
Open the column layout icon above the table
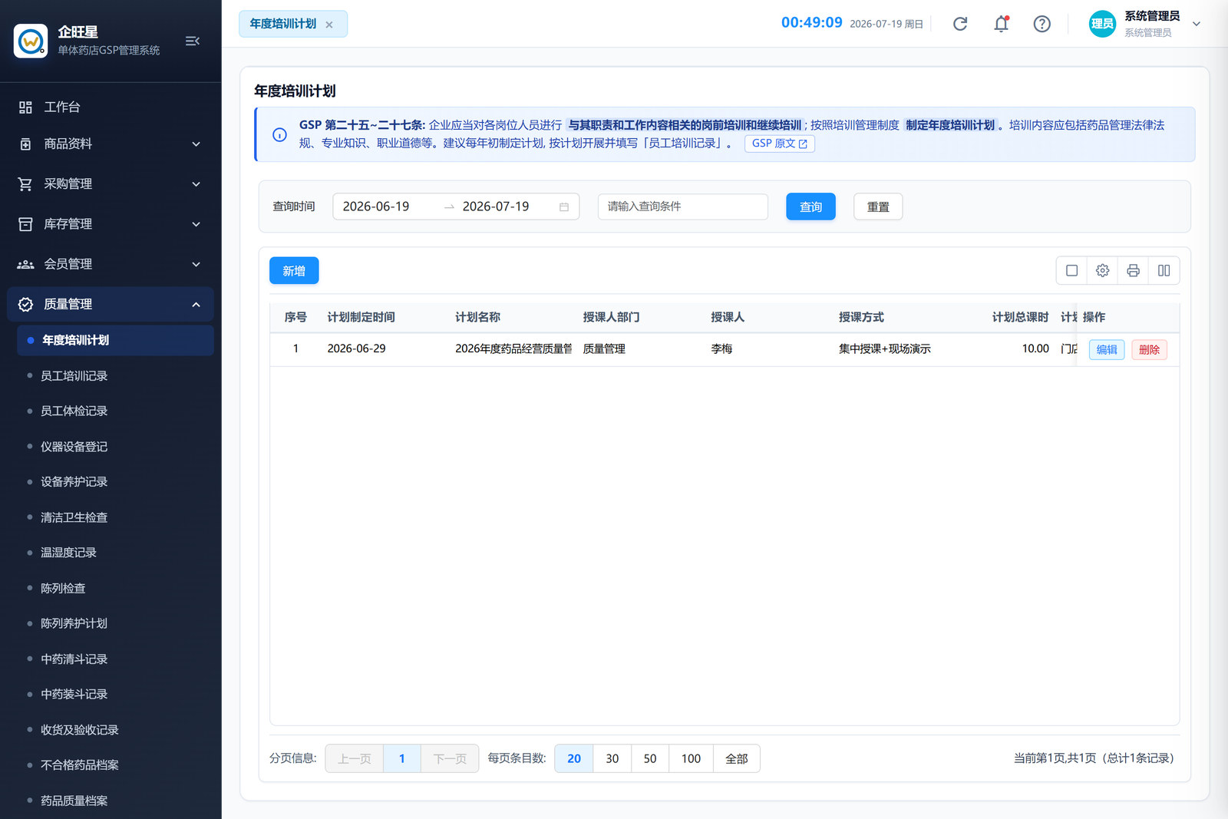tap(1164, 270)
